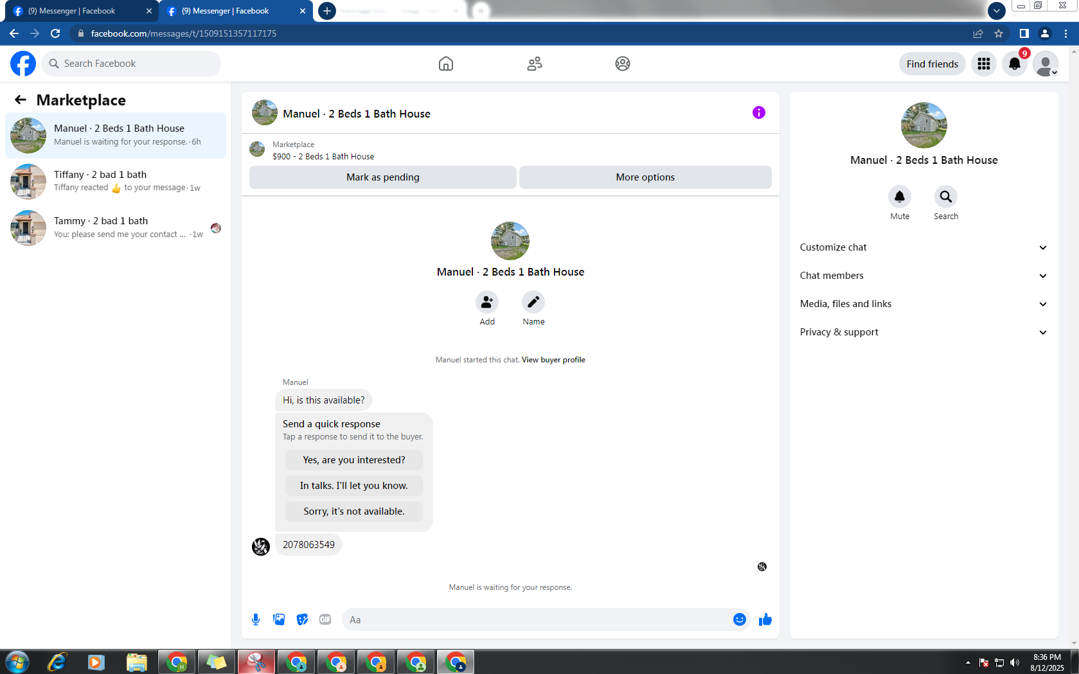Show hidden tray icons arrow
The image size is (1079, 674).
(x=968, y=662)
